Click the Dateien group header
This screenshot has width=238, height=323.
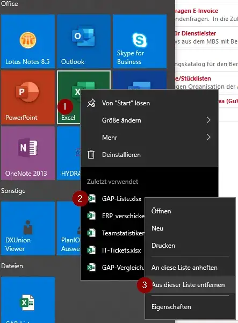12,266
